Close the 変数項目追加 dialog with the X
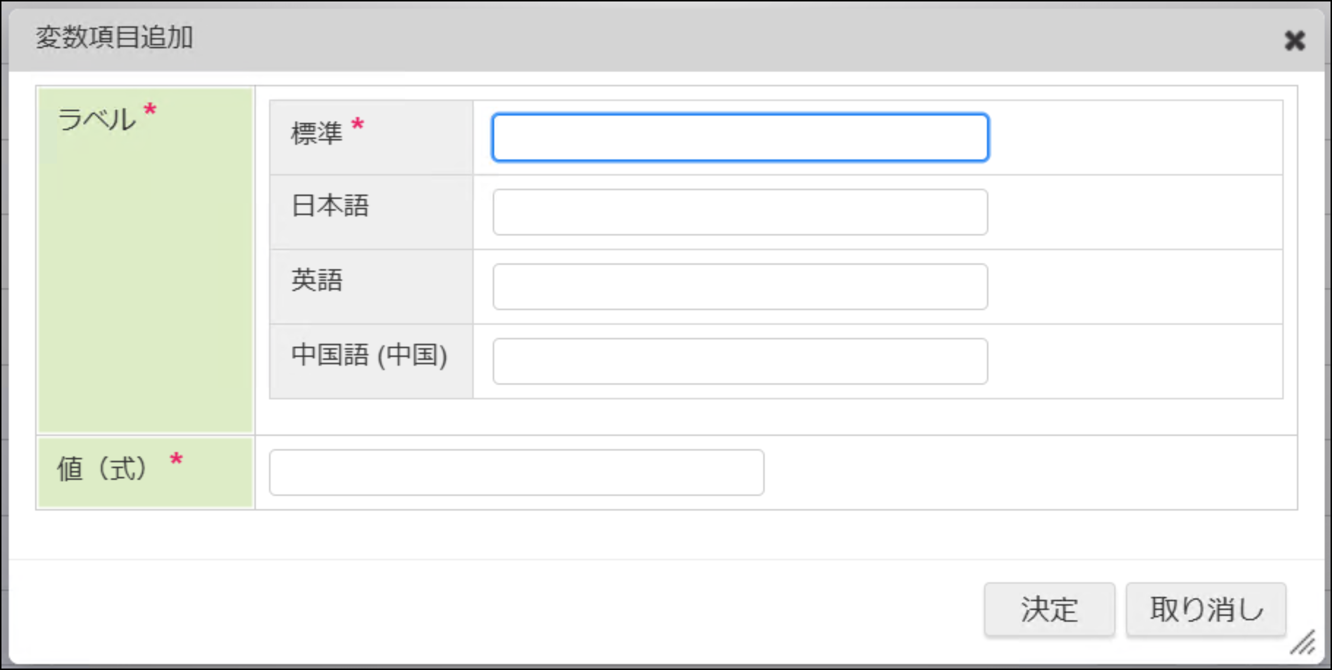The width and height of the screenshot is (1332, 670). [1294, 41]
